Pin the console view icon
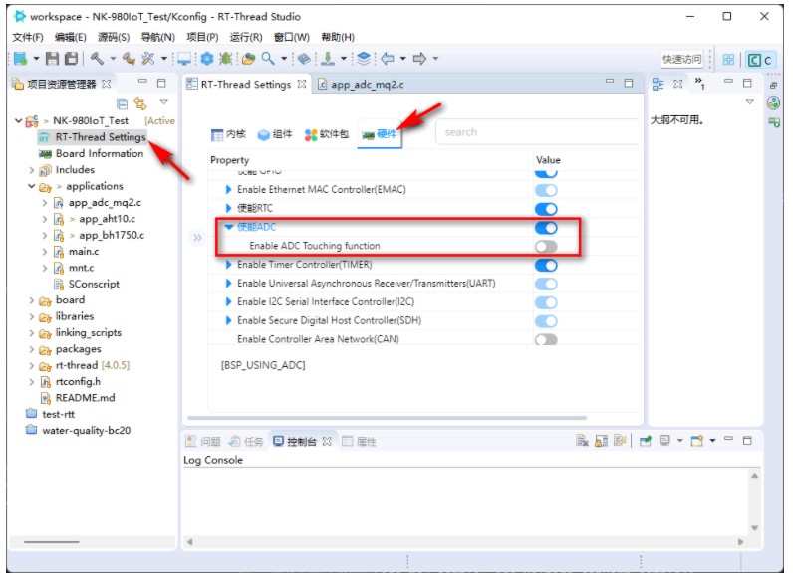Screen dimensions: 793x576 pos(646,442)
